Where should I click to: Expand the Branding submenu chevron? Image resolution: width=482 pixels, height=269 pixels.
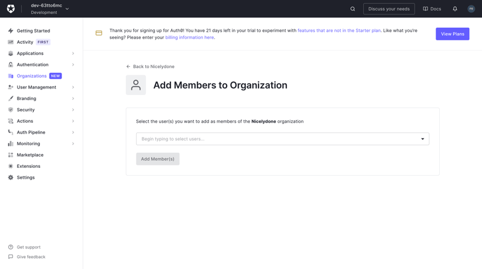tap(73, 98)
